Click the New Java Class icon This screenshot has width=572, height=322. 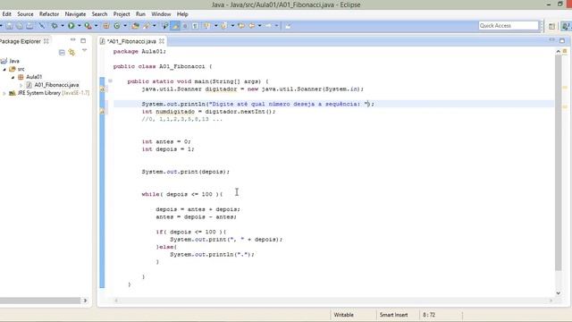(x=117, y=26)
